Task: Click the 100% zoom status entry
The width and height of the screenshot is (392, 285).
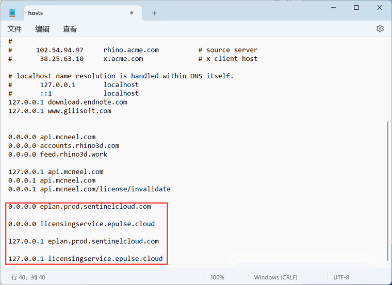Action: tap(217, 277)
